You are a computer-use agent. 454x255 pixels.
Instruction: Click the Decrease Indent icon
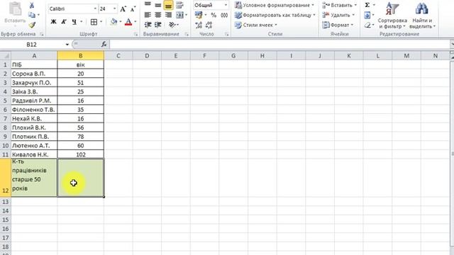[x=148, y=25]
